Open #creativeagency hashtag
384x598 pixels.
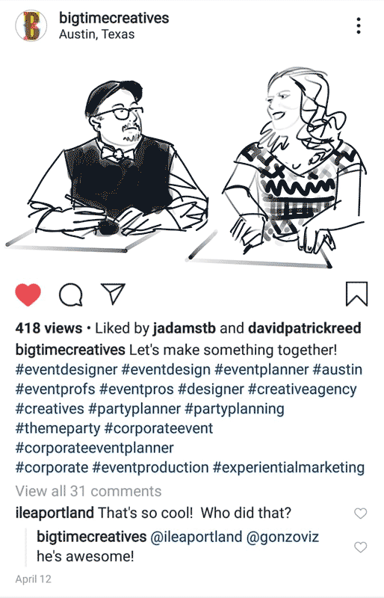[x=303, y=389]
